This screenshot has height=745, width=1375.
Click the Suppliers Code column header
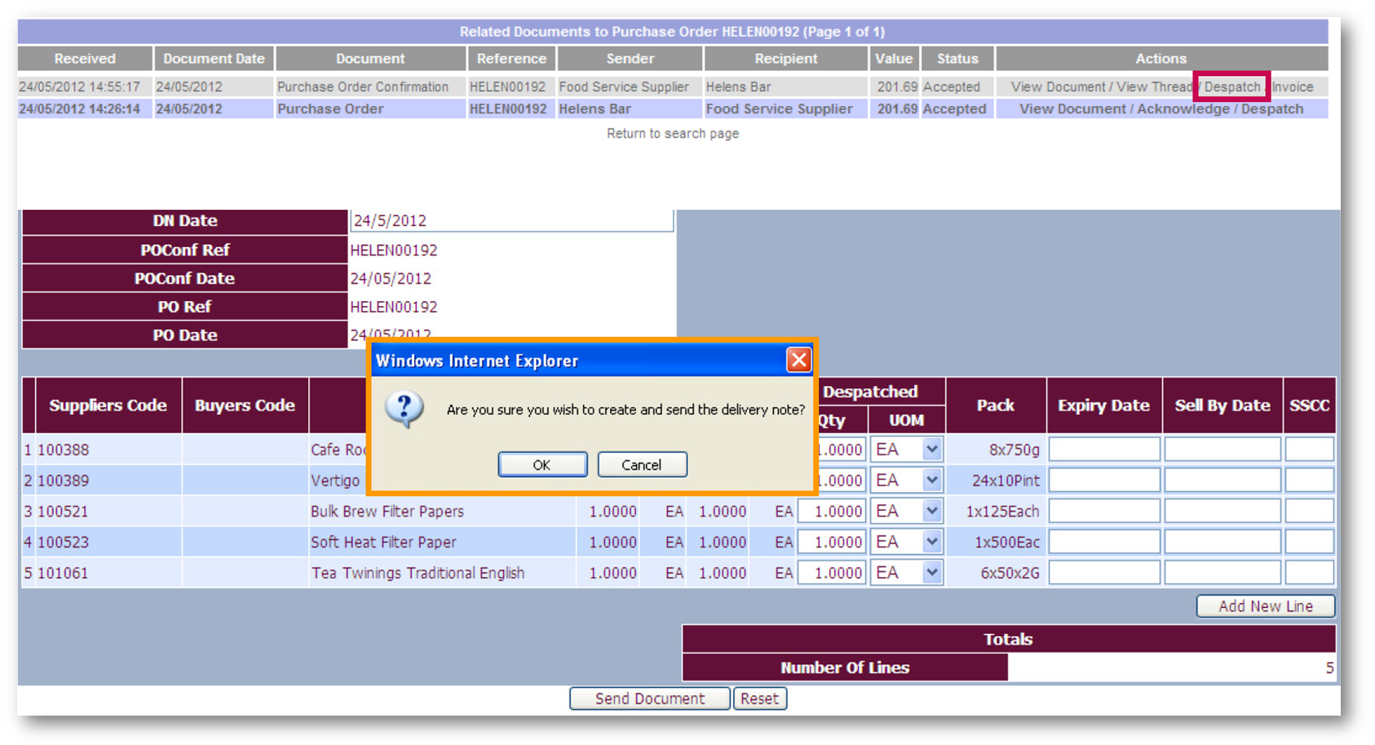(108, 405)
